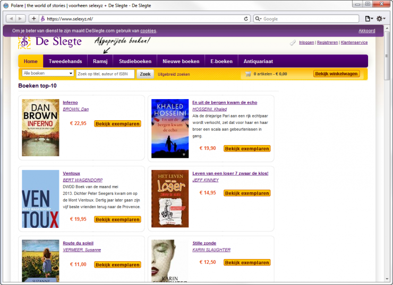Viewport: 393px width, 285px height.
Task: Open the Route du soleil title link
Action: (x=78, y=243)
